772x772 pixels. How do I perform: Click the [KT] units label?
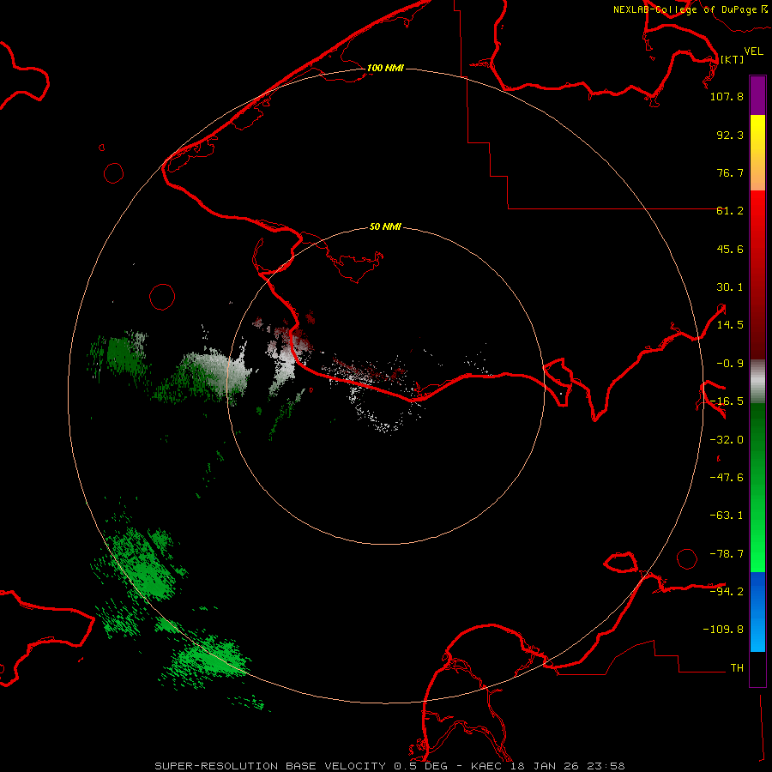point(733,59)
